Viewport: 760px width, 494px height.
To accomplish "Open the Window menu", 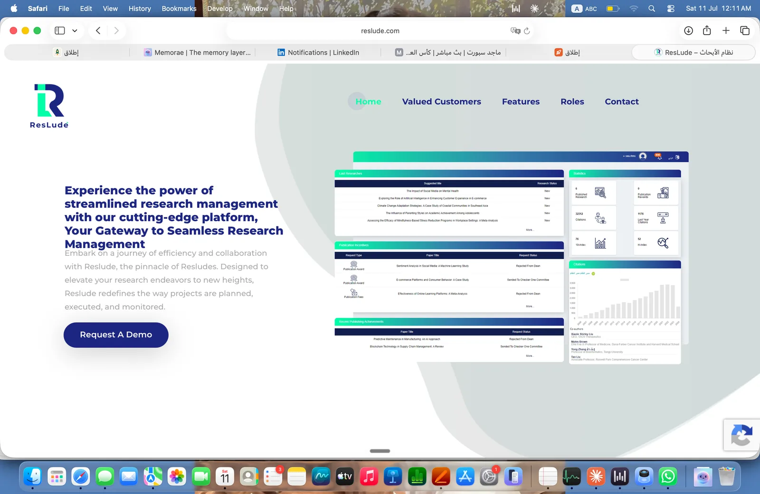I will click(256, 9).
